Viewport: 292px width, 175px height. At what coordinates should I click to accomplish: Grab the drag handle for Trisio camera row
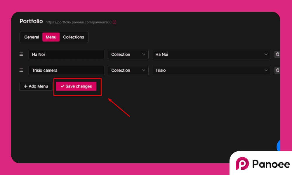pos(21,70)
